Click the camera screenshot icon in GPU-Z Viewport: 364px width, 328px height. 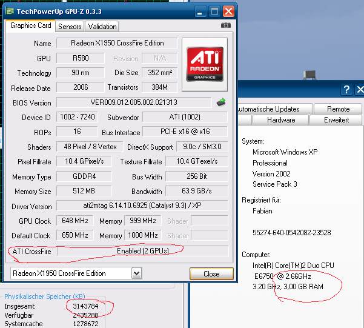point(226,25)
